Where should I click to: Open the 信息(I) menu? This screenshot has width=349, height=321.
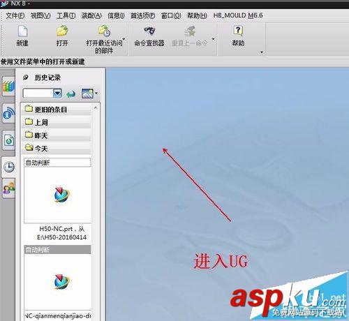pos(116,15)
